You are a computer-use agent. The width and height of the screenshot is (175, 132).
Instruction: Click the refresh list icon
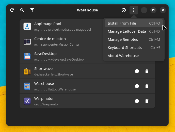12,10
